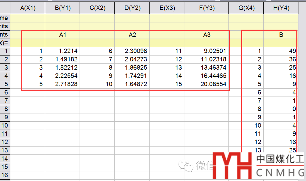Viewport: 306px width, 181px height.
Task: Click row header number 15
Action: point(5,167)
